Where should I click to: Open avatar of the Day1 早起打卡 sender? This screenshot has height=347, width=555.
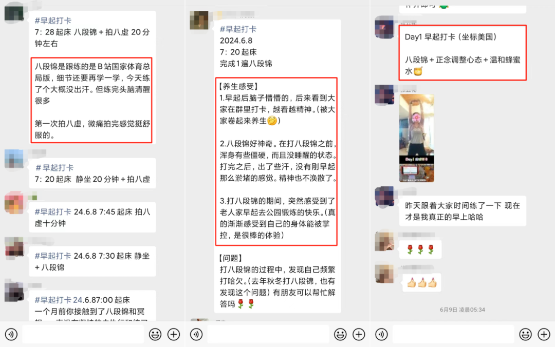384,27
